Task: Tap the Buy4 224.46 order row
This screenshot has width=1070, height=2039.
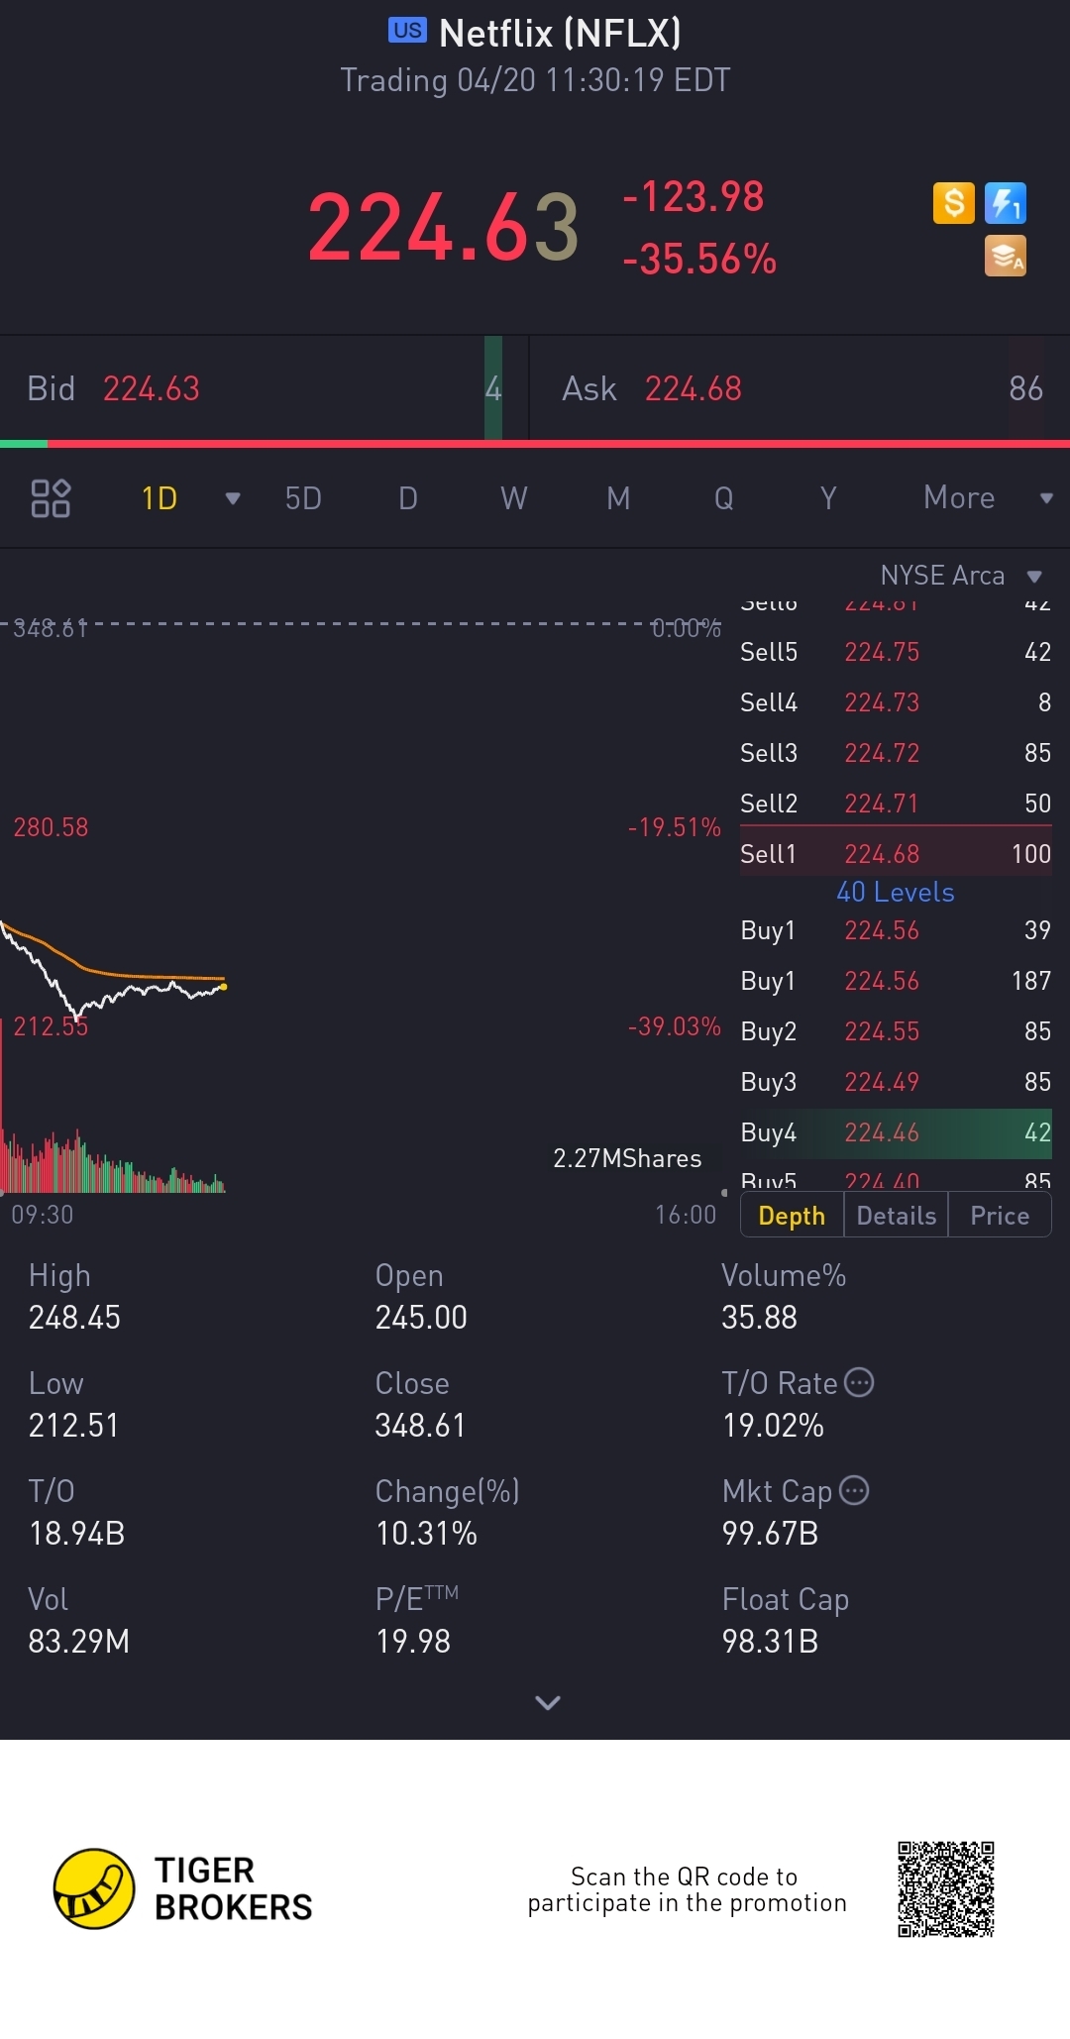Action: (896, 1132)
